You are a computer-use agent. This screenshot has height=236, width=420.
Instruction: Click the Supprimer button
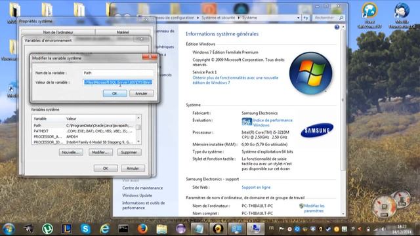click(129, 152)
